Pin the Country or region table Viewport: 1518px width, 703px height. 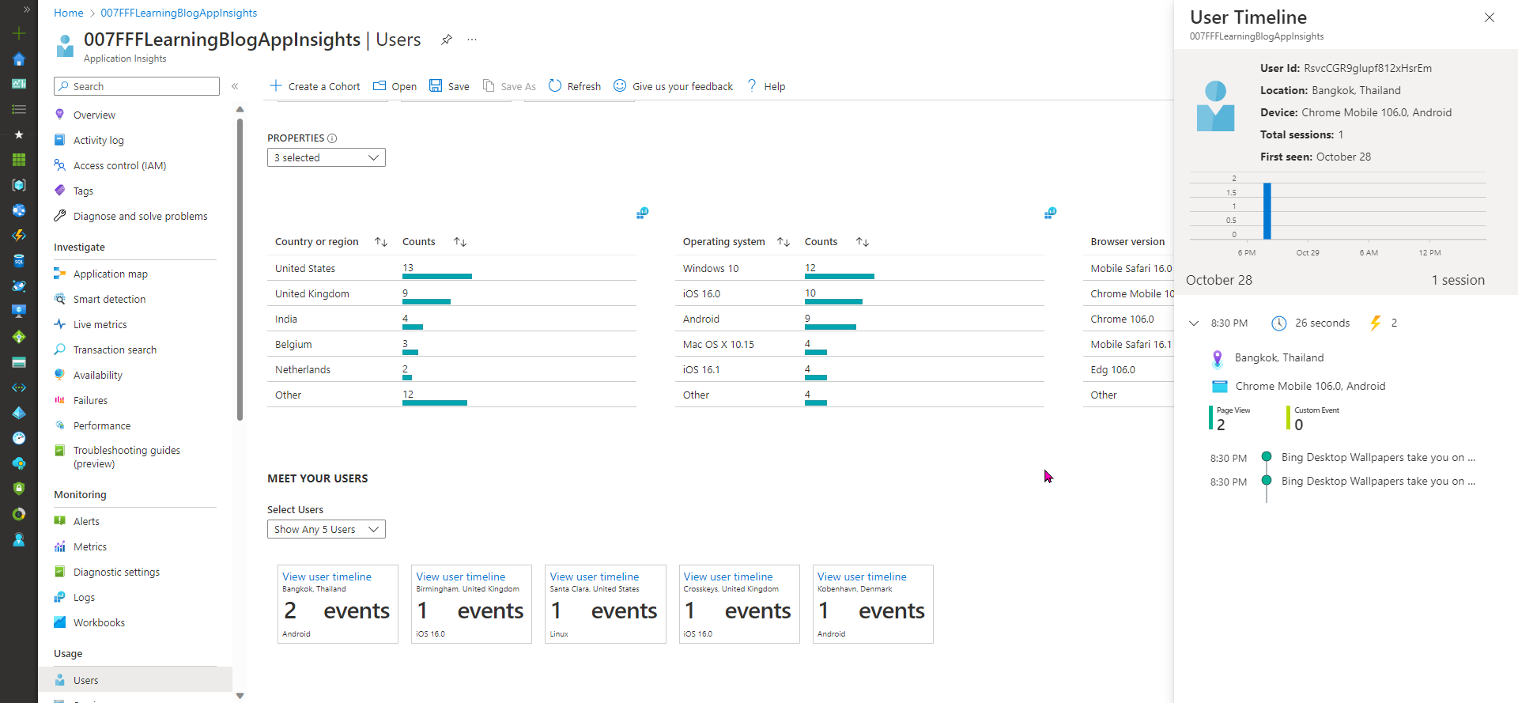[x=643, y=213]
